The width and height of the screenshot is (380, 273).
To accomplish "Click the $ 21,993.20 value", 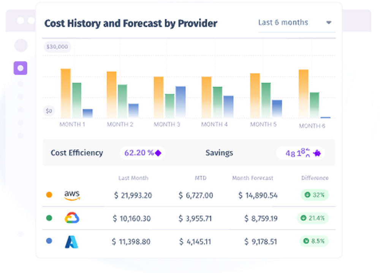I will coord(133,195).
